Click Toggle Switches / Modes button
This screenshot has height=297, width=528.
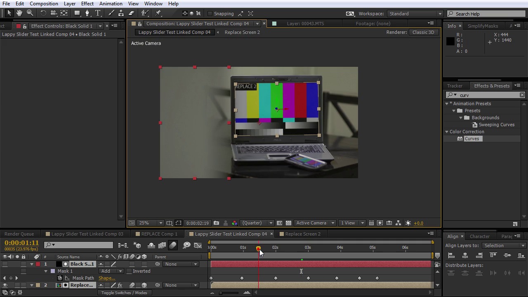pos(124,293)
